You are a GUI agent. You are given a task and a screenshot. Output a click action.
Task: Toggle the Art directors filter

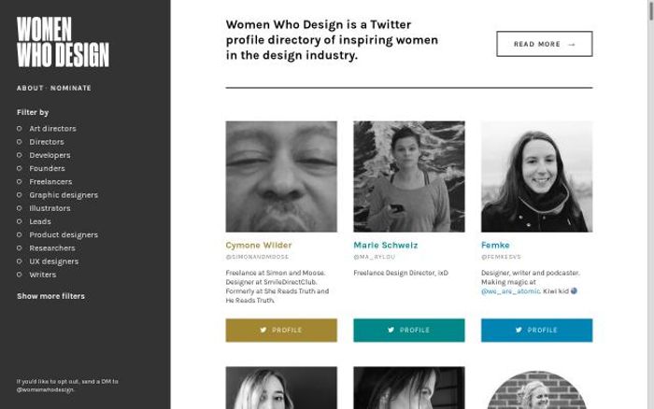(x=20, y=129)
